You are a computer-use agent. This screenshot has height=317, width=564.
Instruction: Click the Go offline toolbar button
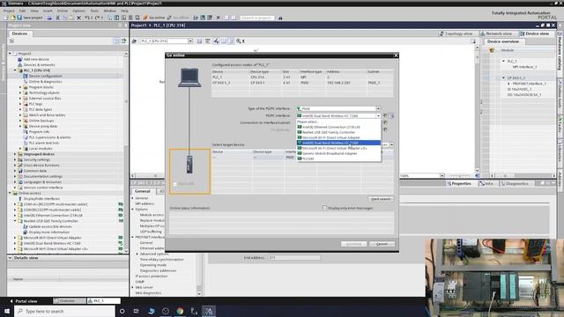tap(178, 18)
